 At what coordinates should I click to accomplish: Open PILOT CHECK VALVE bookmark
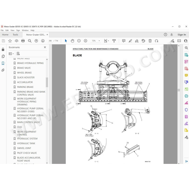pyautogui.click(x=27, y=153)
